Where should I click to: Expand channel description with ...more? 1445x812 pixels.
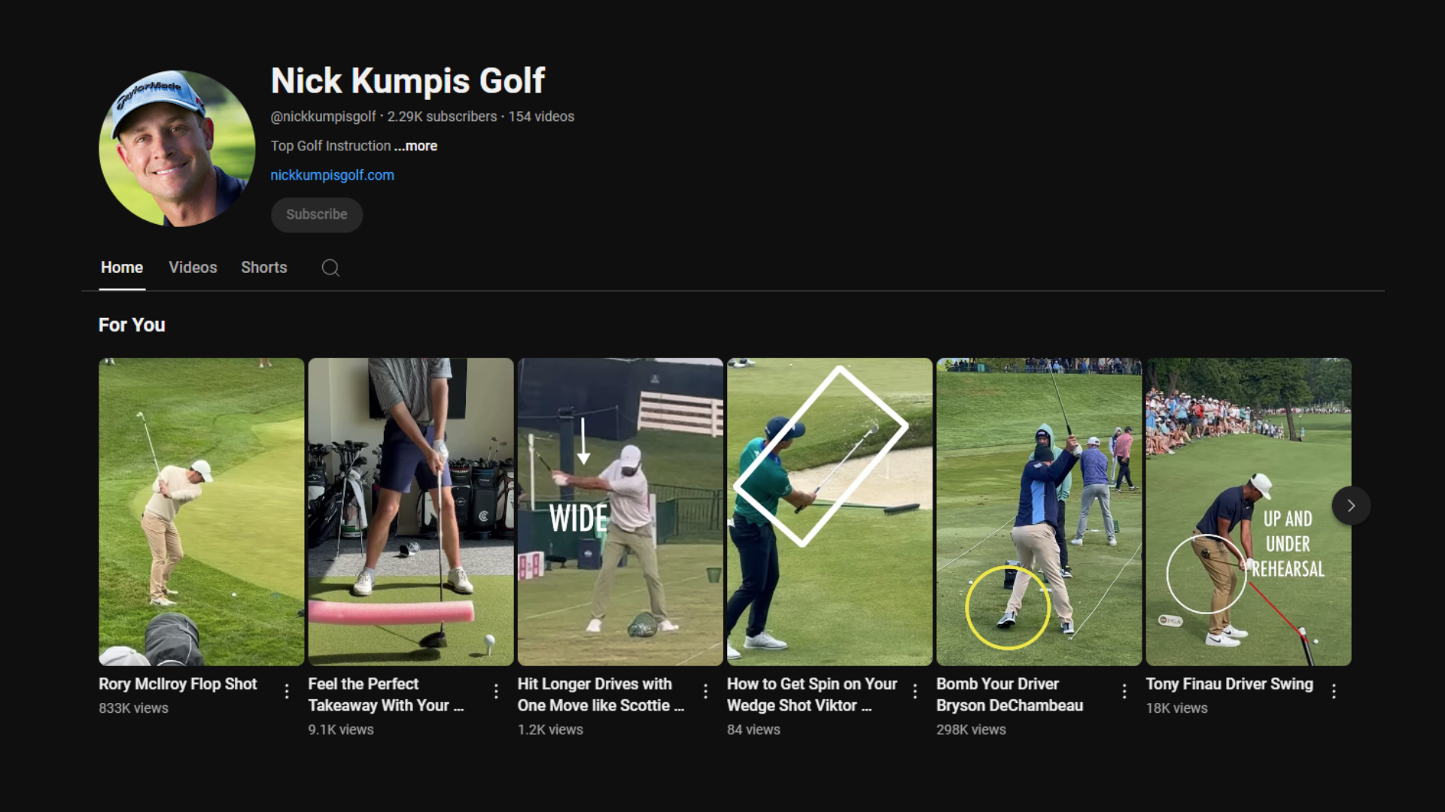(x=415, y=146)
